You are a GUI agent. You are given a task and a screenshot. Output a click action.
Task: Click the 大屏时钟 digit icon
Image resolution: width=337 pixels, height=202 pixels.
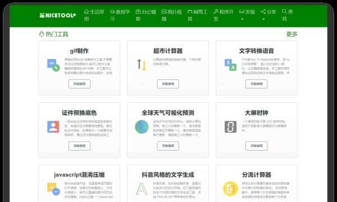pyautogui.click(x=230, y=127)
